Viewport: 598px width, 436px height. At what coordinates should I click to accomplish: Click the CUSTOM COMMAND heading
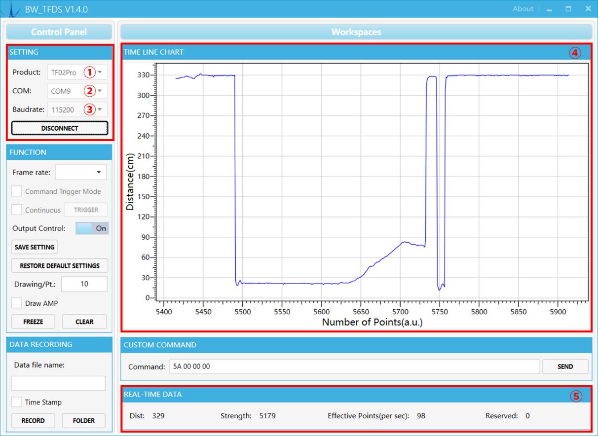[x=160, y=345]
